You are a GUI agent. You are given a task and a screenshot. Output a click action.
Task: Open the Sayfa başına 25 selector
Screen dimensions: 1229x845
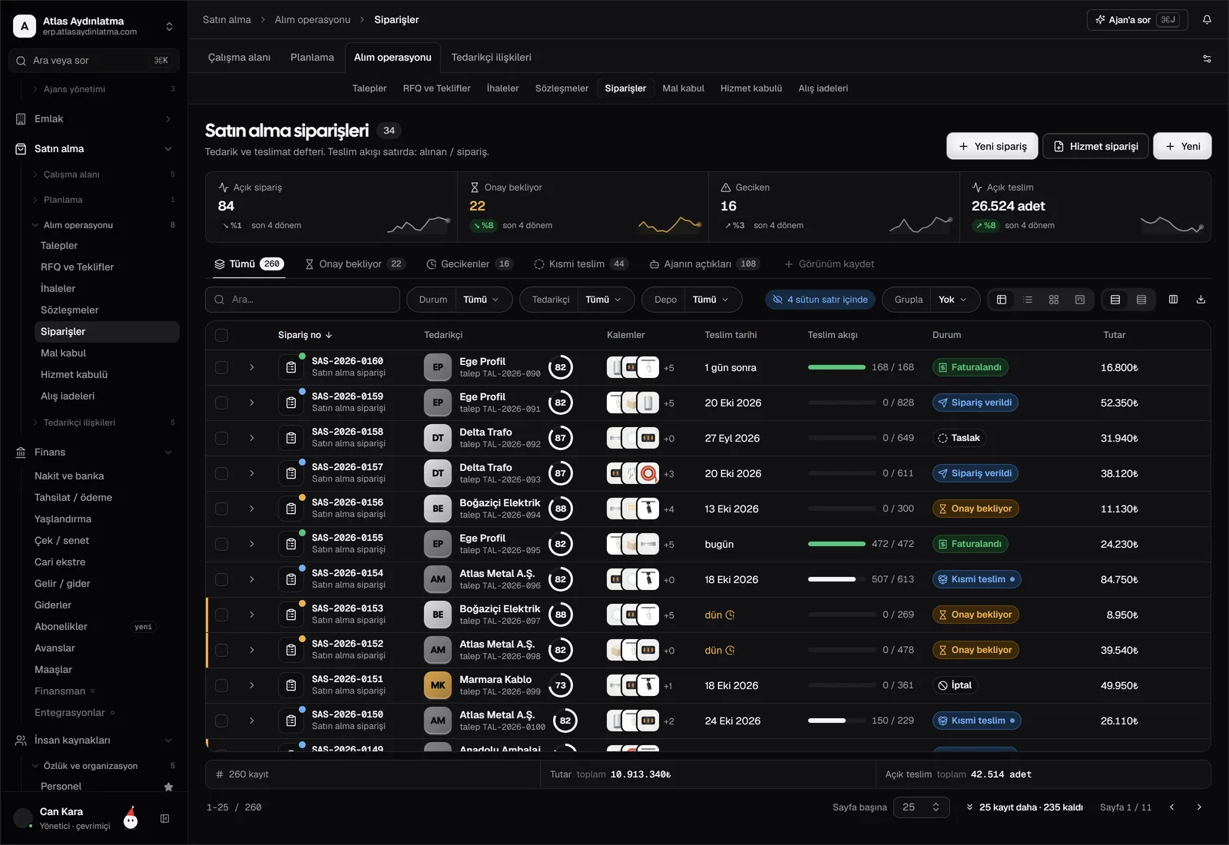click(x=921, y=807)
